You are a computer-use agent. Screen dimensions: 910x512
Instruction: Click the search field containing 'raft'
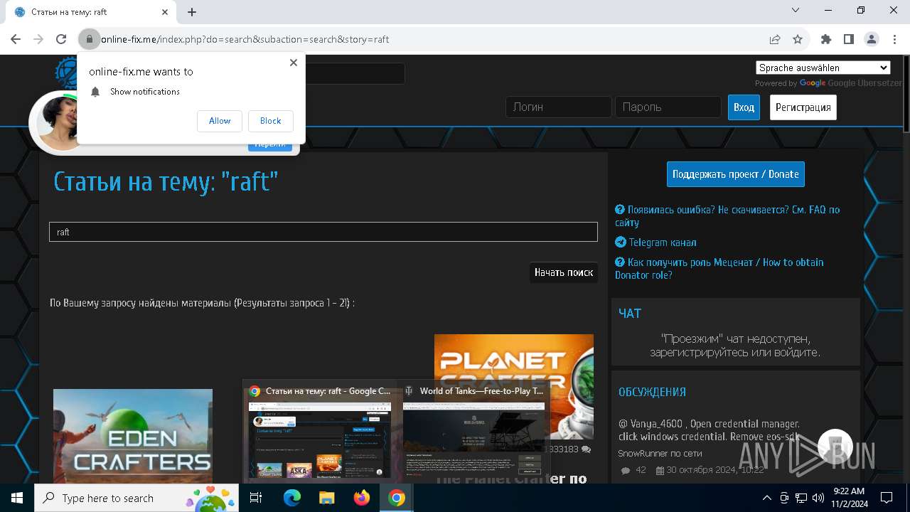coord(323,232)
